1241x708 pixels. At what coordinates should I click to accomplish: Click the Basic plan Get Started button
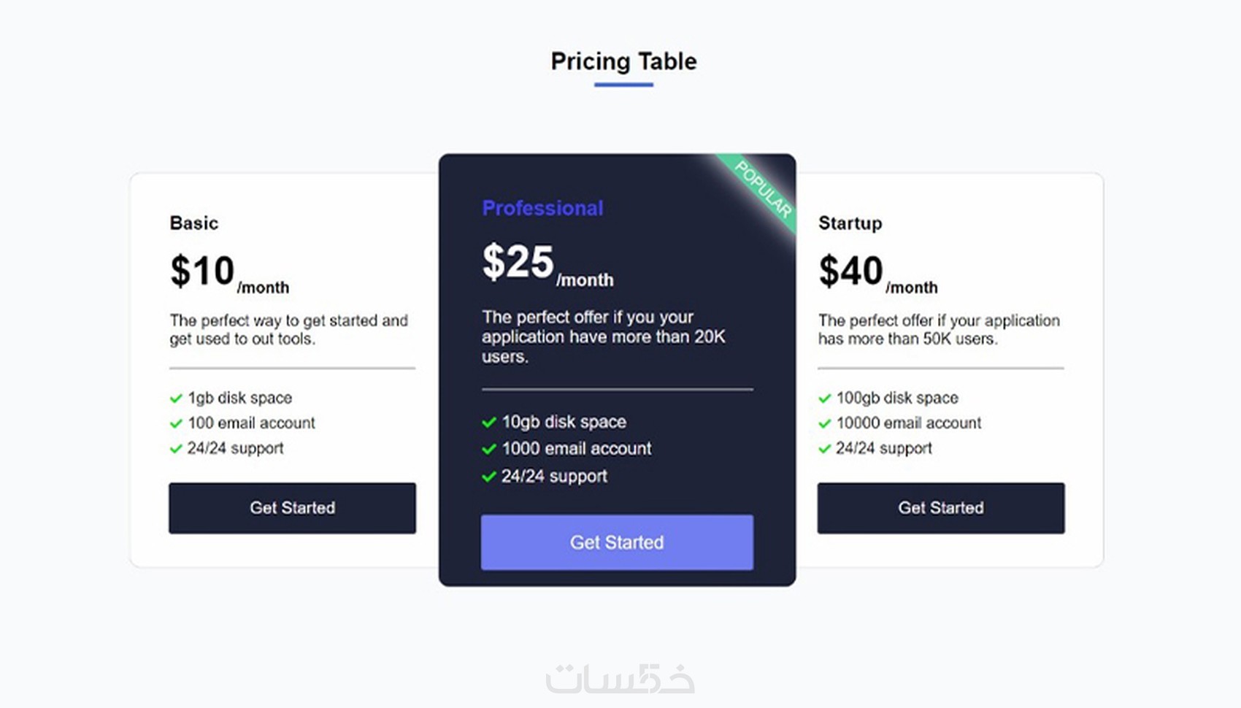pos(292,508)
